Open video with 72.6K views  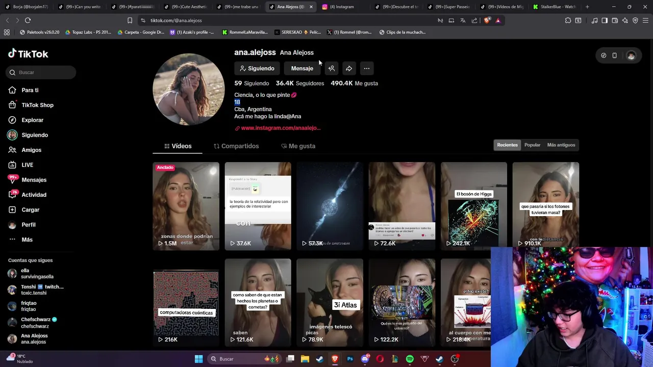point(401,206)
